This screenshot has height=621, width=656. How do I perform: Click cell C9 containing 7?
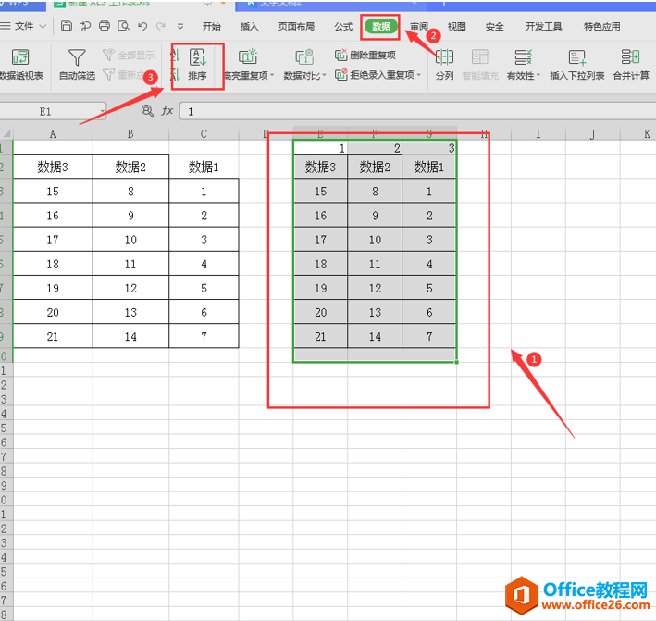pyautogui.click(x=204, y=336)
